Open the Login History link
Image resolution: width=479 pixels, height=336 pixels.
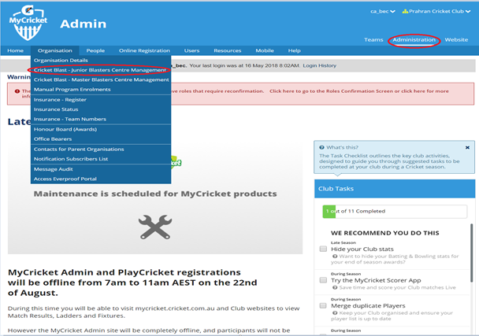[319, 65]
